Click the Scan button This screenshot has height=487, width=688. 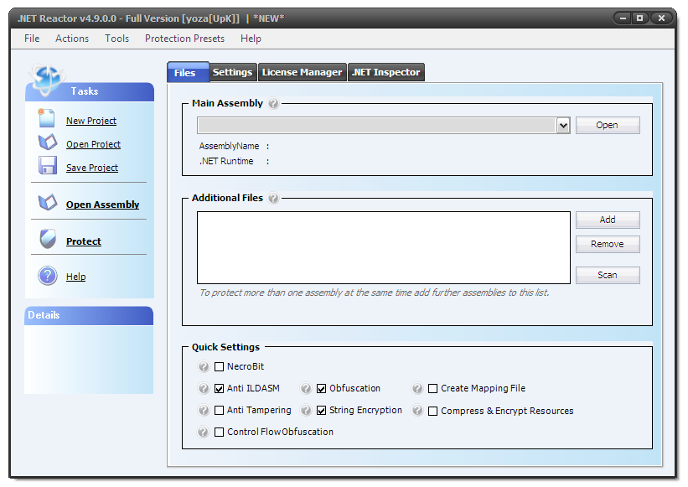pyautogui.click(x=608, y=275)
